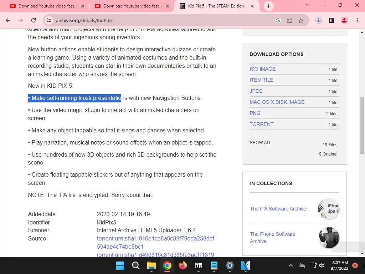Viewport: 365px width, 274px height.
Task: Toggle the browser side panel
Action: pyautogui.click(x=331, y=20)
